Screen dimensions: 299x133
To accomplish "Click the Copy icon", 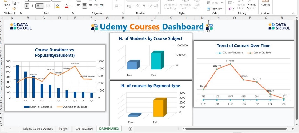I will [14, 3].
